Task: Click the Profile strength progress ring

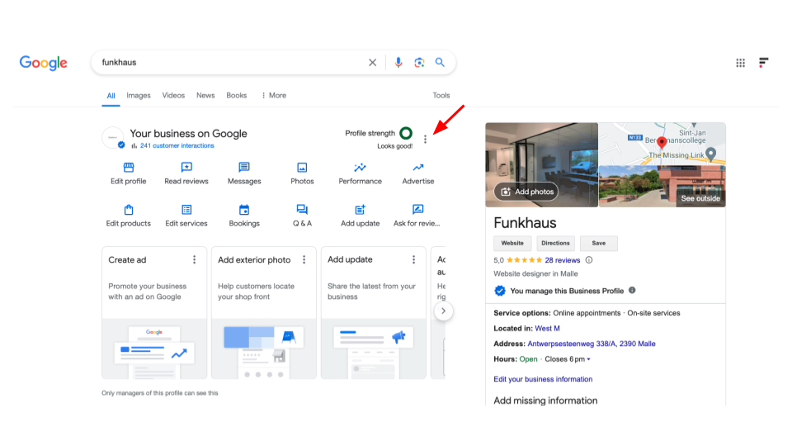Action: coord(406,133)
